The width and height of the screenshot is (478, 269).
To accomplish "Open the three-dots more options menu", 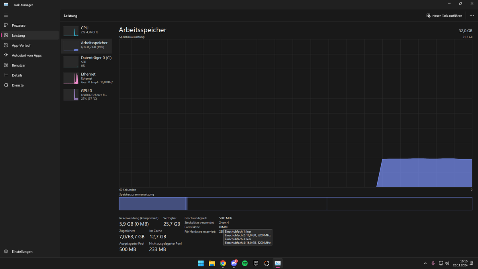I will (x=472, y=16).
